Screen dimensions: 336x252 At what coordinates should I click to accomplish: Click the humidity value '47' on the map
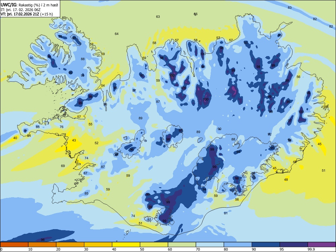pos(77,162)
